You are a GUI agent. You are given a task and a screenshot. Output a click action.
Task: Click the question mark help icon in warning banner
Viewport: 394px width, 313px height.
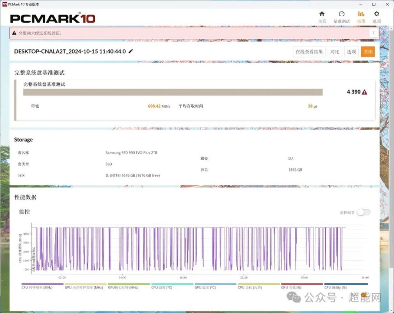(373, 33)
